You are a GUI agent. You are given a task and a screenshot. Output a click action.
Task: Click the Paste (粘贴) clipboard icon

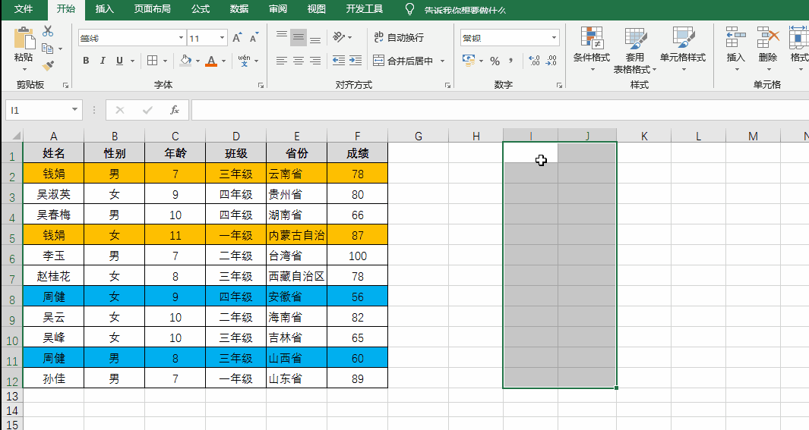coord(24,39)
